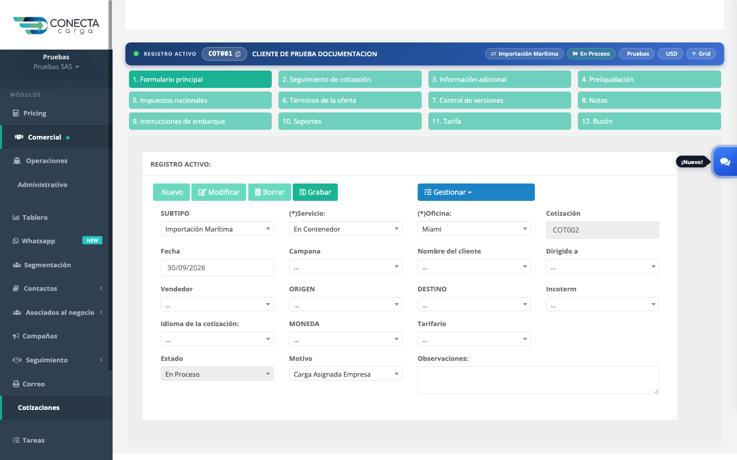Click the Whatsapp icon in sidebar
This screenshot has height=460, width=737.
coord(16,241)
